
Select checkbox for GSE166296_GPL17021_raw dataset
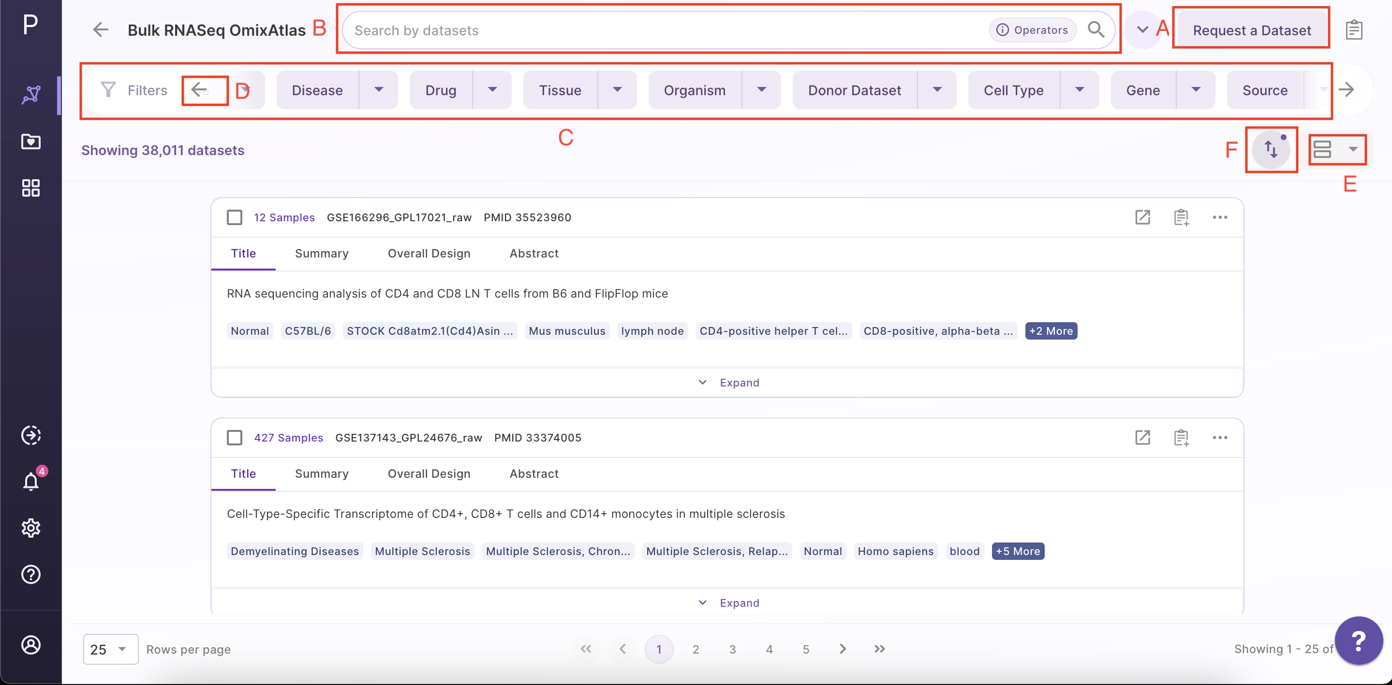click(x=234, y=217)
